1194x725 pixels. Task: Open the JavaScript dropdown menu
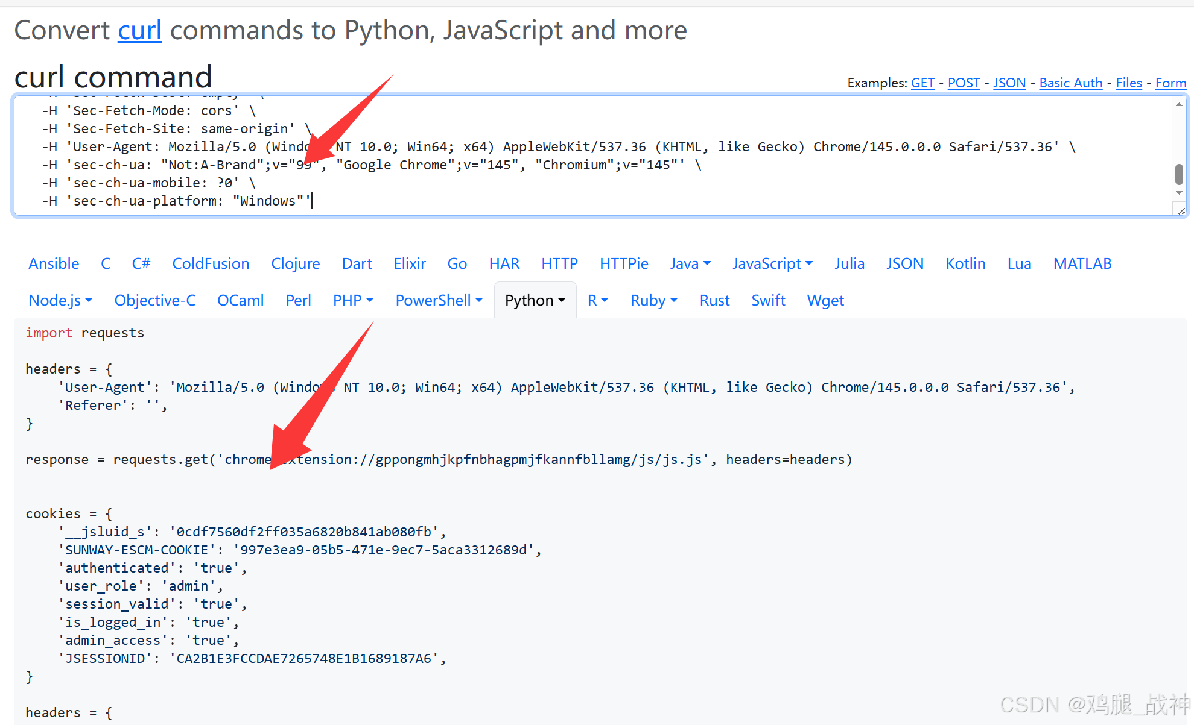pos(772,263)
